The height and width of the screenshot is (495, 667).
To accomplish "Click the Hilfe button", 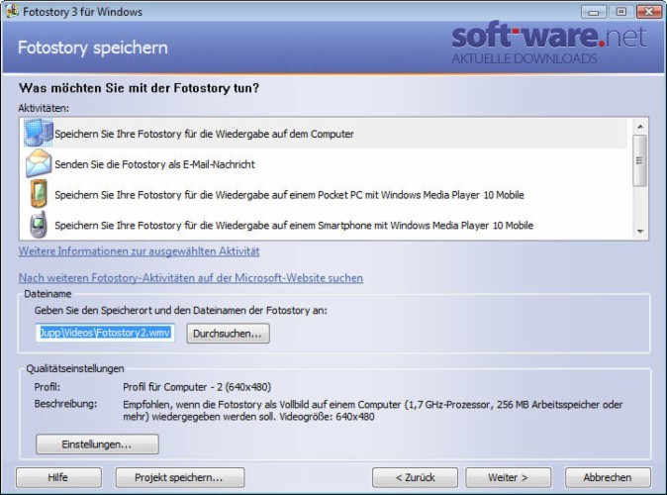I will point(58,477).
